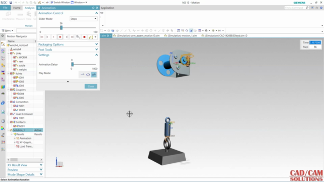
Task: Click the Time value field in viewport
Action: click(315, 42)
